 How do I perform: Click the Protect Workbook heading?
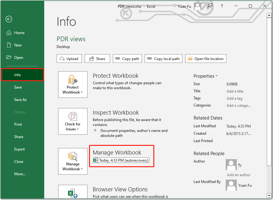pyautogui.click(x=116, y=76)
